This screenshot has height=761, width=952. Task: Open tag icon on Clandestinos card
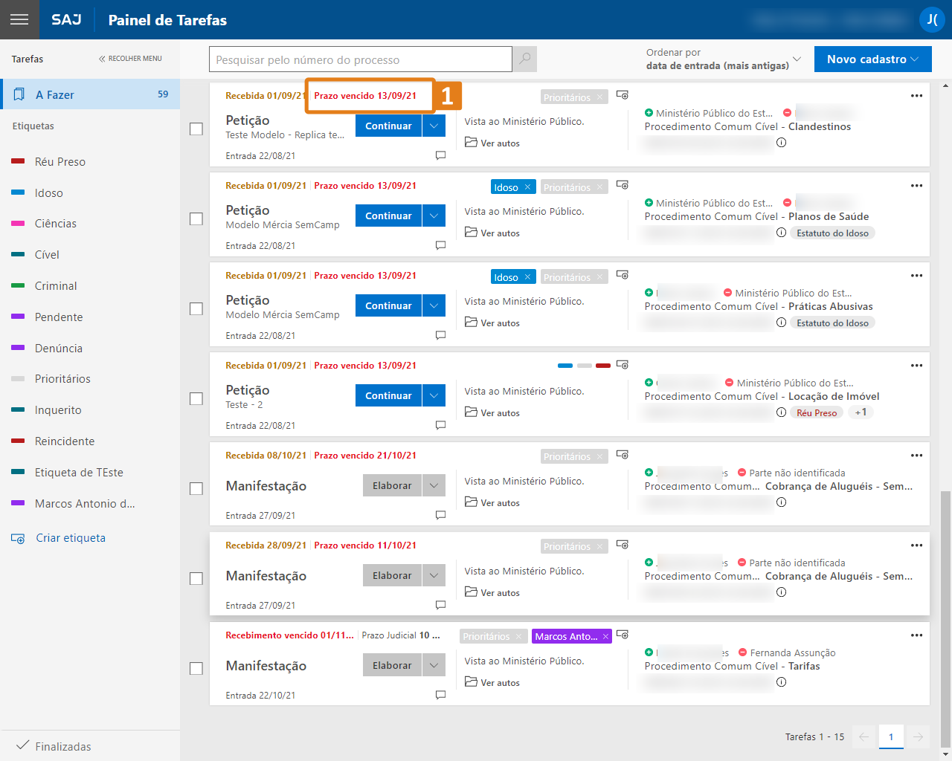(623, 95)
